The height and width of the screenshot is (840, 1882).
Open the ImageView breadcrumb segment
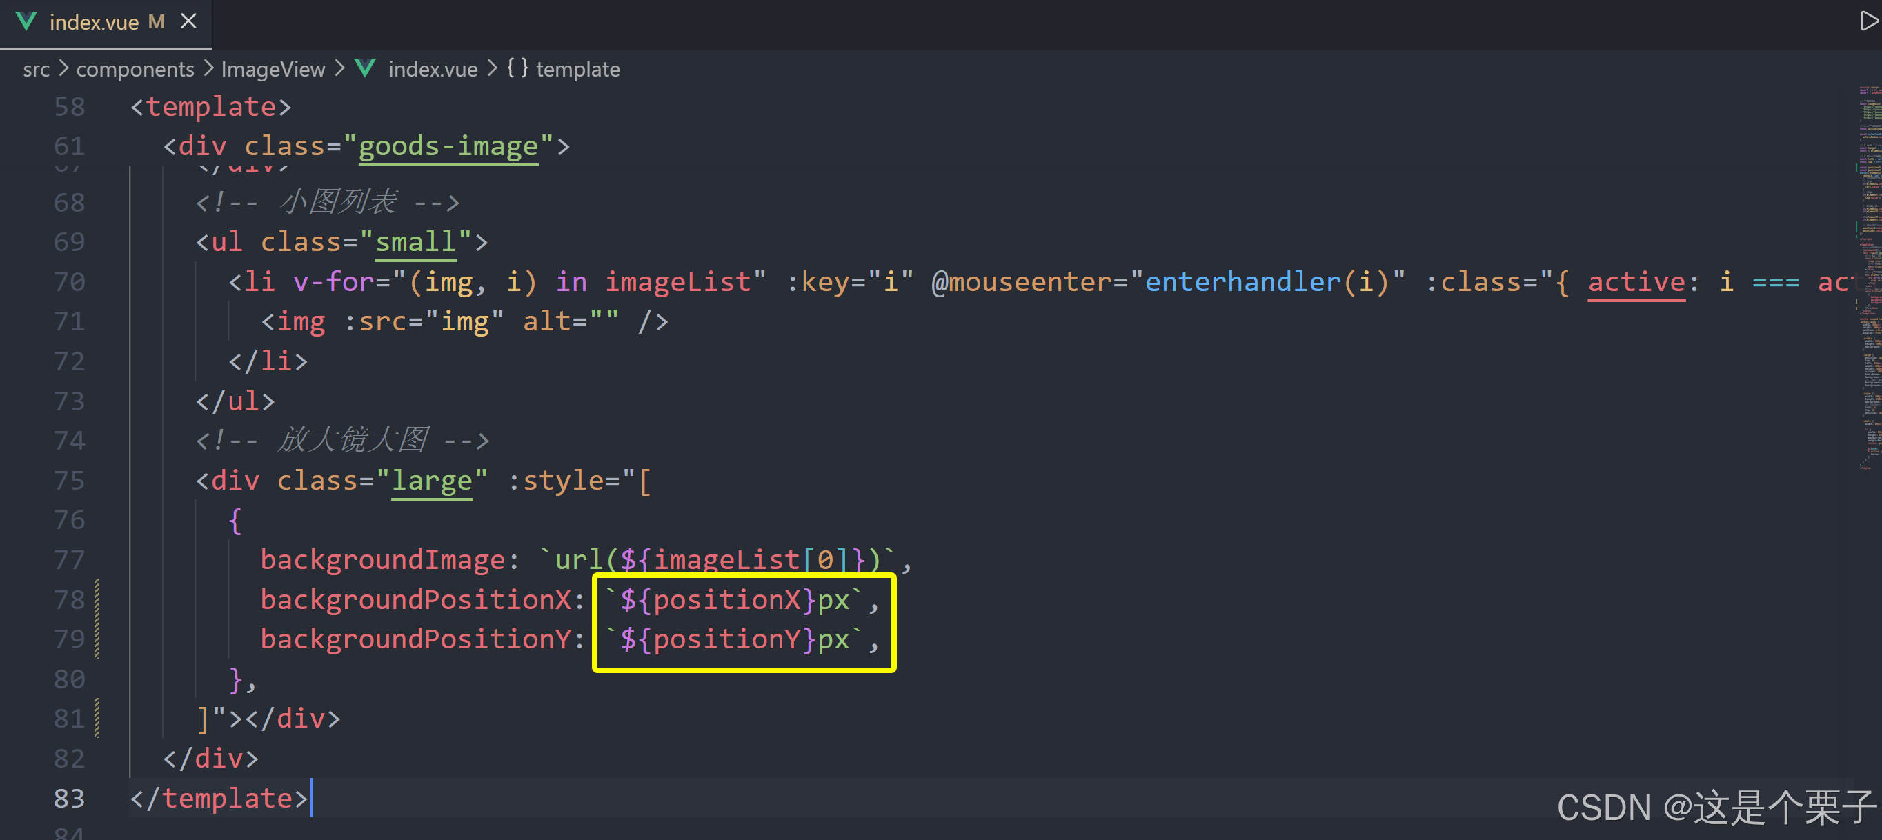(273, 70)
